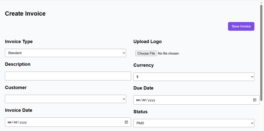This screenshot has height=131, width=264.
Task: Select the day segment in Due Date
Action: pos(144,100)
